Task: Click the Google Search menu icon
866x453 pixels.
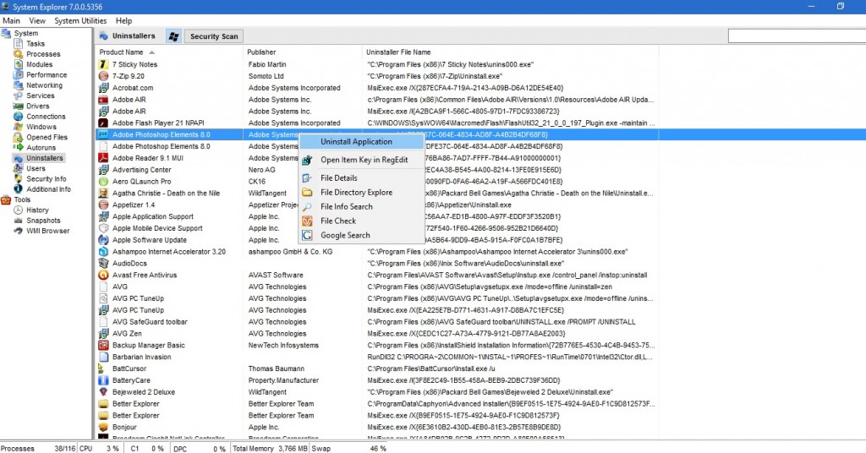Action: pos(307,236)
